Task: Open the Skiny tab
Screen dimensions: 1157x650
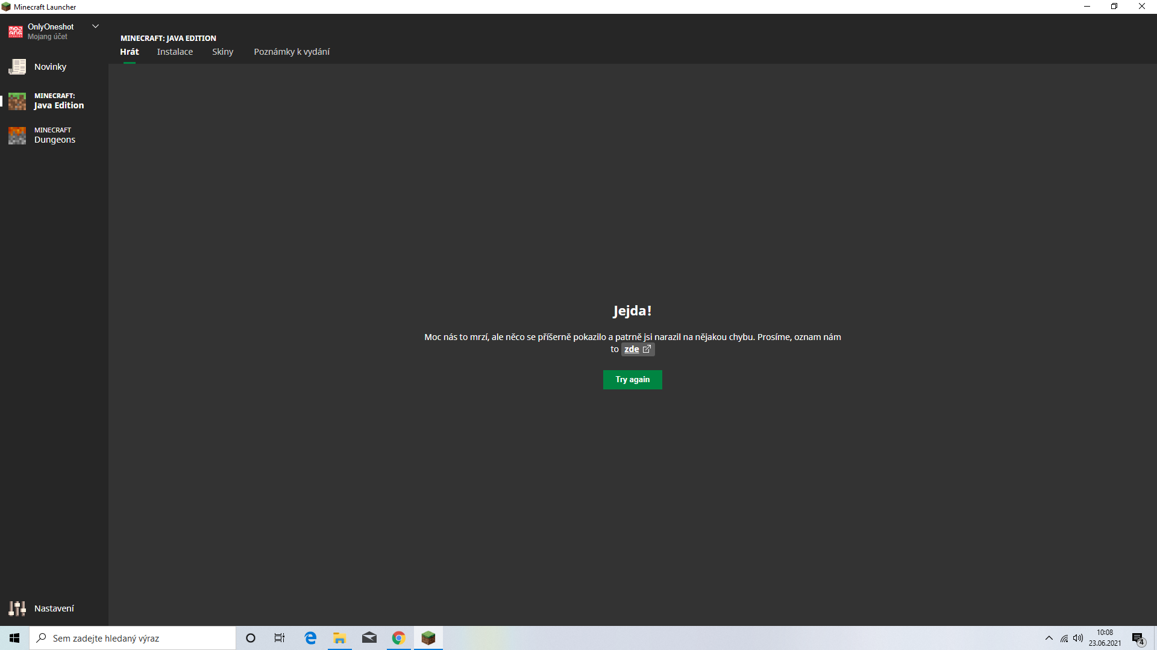Action: pos(222,52)
